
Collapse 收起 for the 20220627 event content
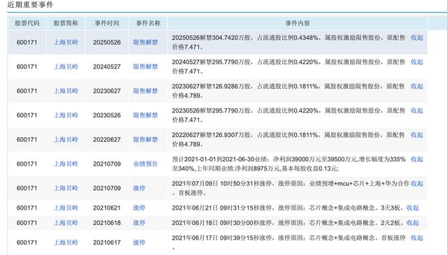pos(417,135)
